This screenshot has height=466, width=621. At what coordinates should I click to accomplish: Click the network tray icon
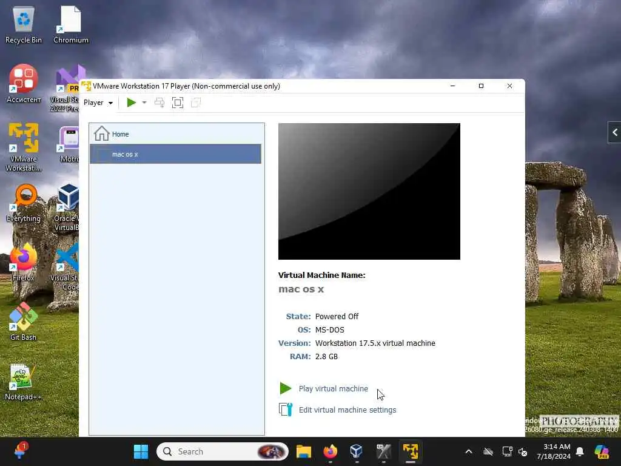[x=507, y=451]
